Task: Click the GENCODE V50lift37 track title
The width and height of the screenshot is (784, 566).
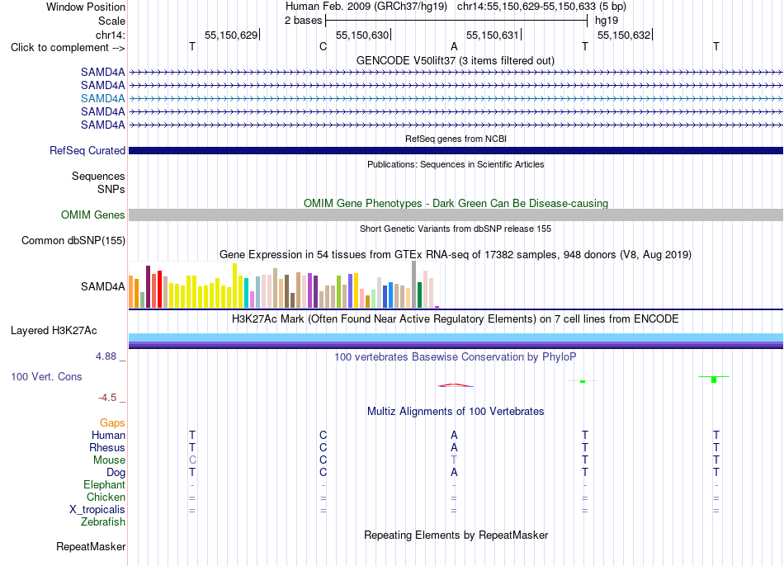Action: pos(456,60)
